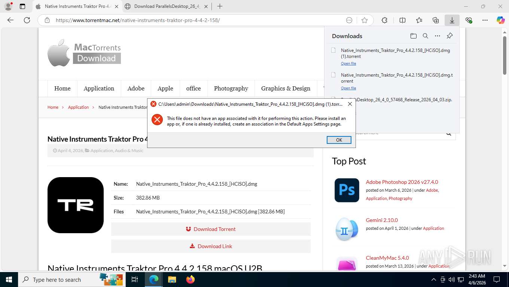The image size is (509, 287).
Task: Open the Windows Start menu
Action: click(9, 280)
